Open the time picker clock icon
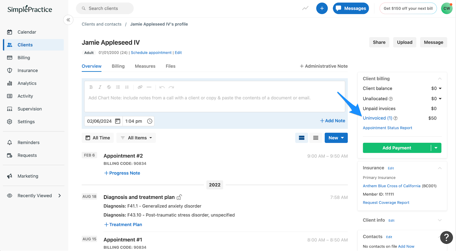The height and width of the screenshot is (251, 456). tap(150, 121)
